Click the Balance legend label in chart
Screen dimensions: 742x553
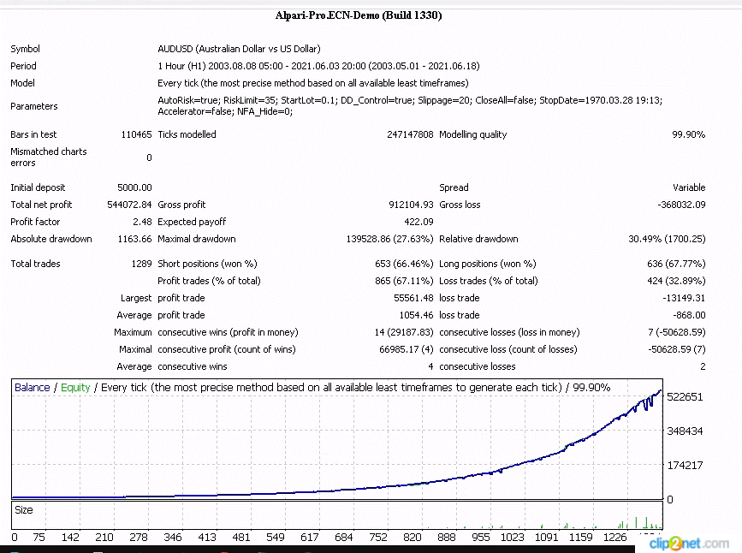(33, 387)
